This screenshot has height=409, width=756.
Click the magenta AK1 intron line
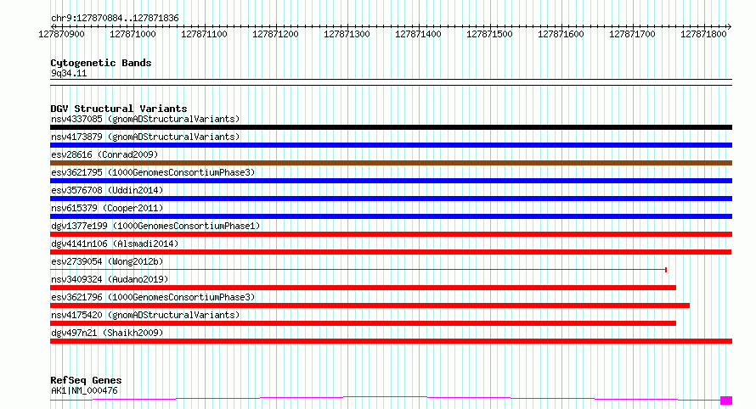click(x=386, y=397)
